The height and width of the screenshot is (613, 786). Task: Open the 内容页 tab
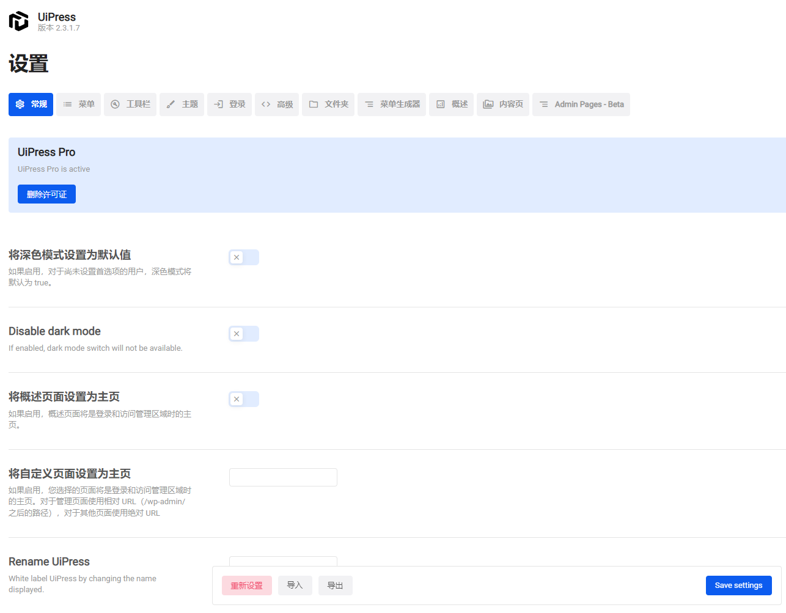click(x=503, y=105)
